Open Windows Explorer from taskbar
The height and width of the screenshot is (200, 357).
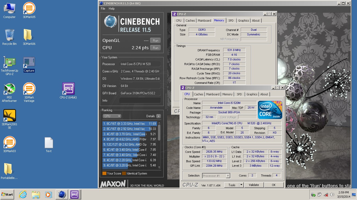pos(36,195)
